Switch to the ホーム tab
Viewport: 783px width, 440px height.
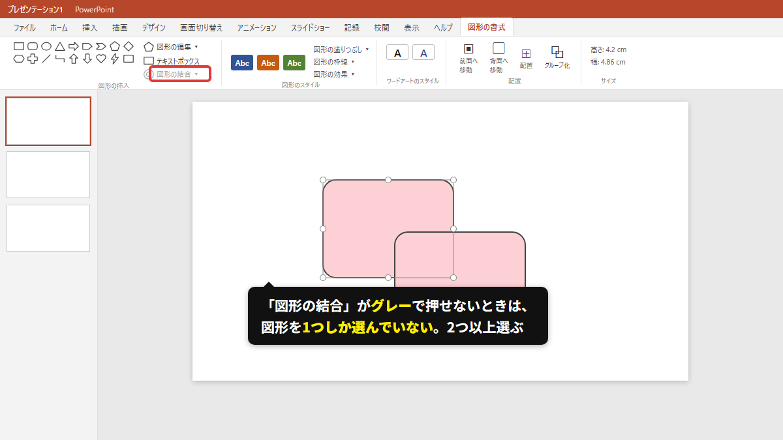(x=59, y=27)
